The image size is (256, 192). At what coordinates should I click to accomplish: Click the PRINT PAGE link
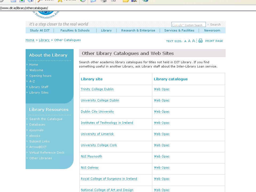(x=214, y=41)
